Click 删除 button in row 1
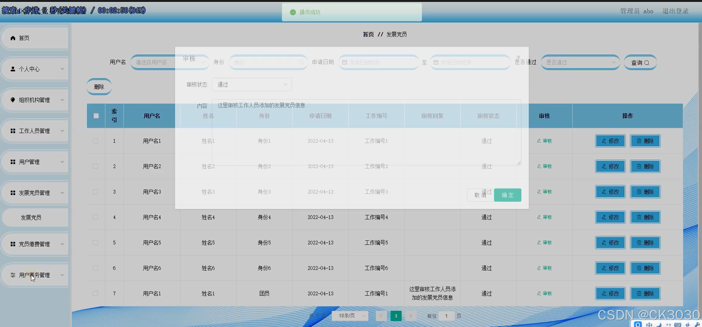This screenshot has height=327, width=702. click(x=645, y=141)
